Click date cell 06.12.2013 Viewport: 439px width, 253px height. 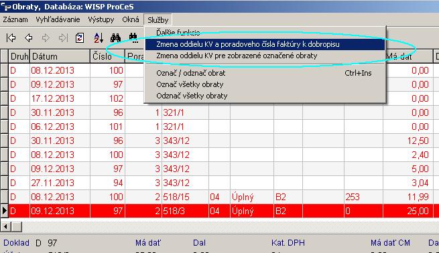pos(60,126)
